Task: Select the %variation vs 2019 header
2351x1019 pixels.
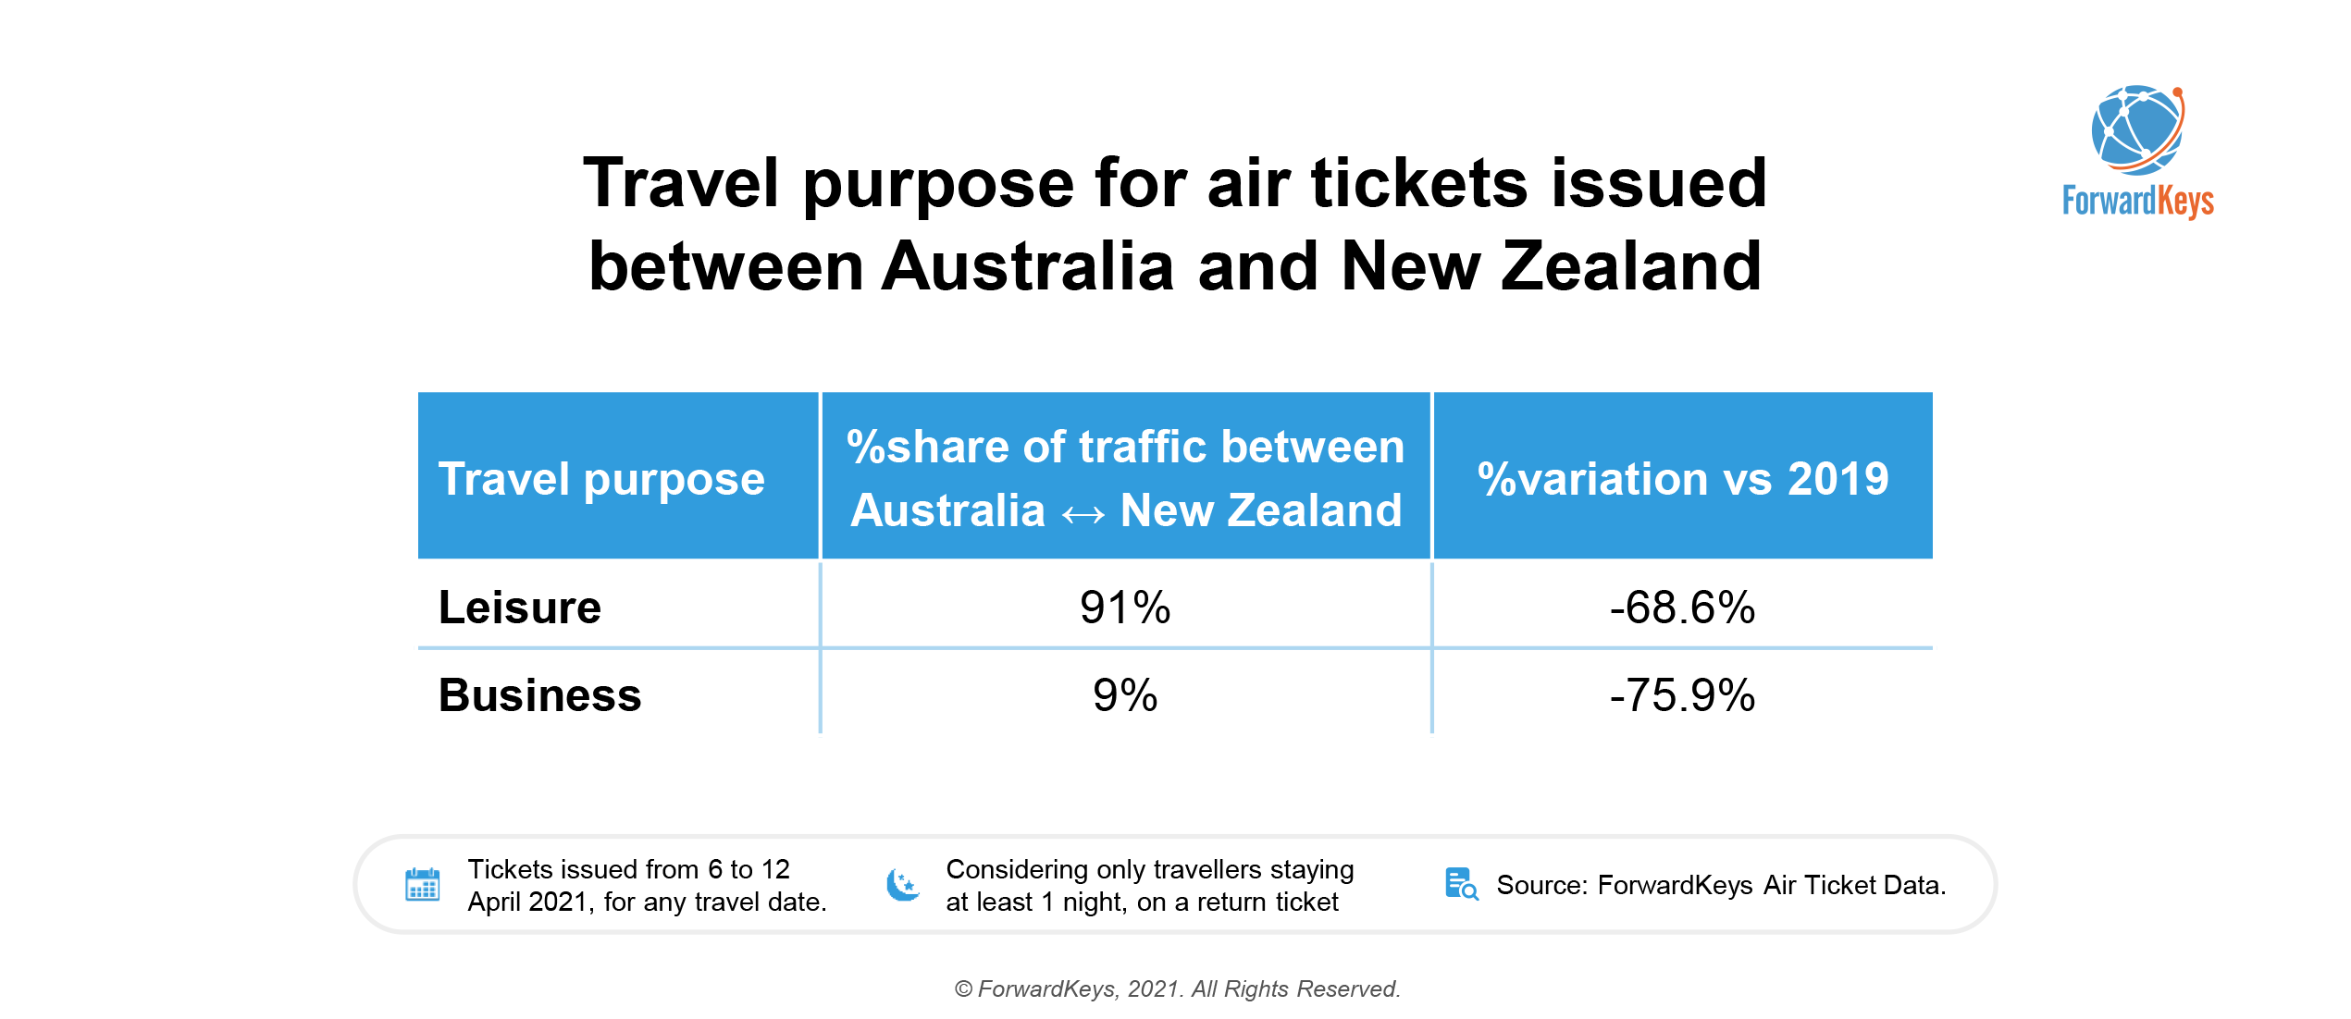Action: tap(1683, 475)
